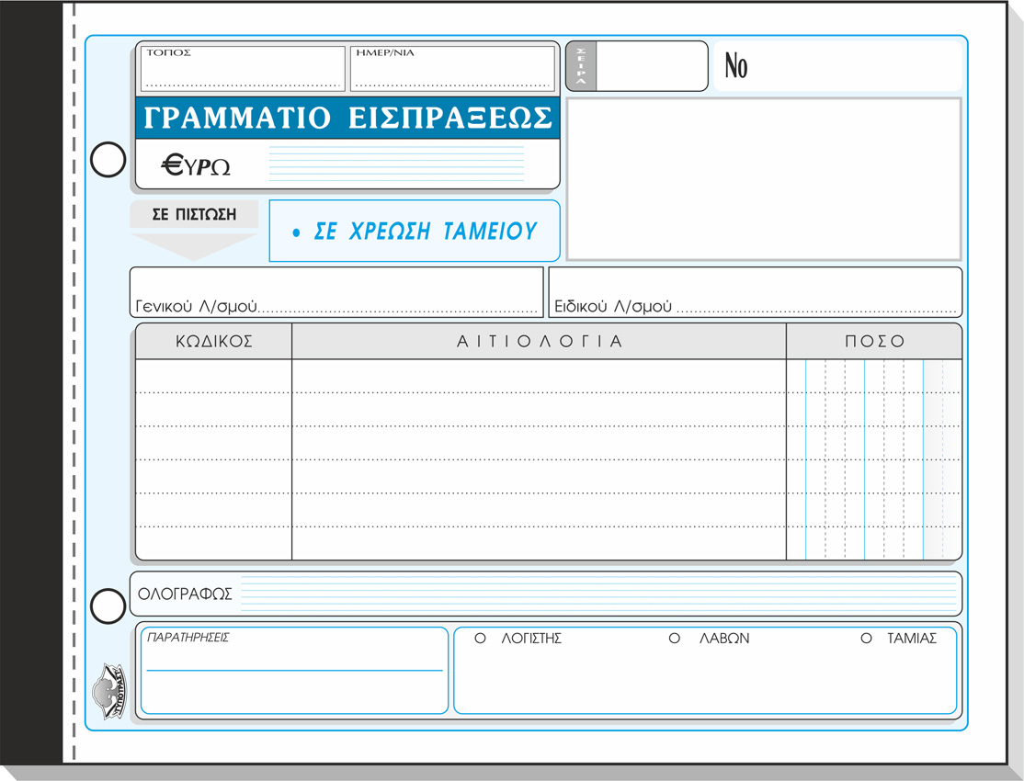1024x781 pixels.
Task: Click the ΑΙΤΙΟΛΟΓΙΑ column header
Action: click(540, 341)
